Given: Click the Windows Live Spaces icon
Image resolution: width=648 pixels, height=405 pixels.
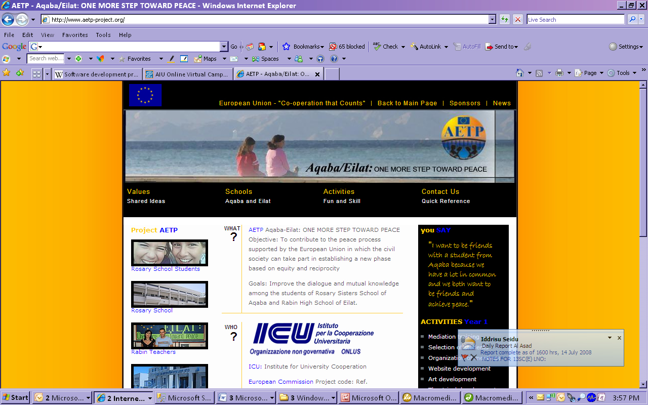Looking at the screenshot, I should [x=256, y=59].
